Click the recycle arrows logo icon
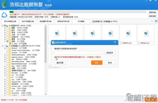This screenshot has height=103, width=158. tap(4, 15)
